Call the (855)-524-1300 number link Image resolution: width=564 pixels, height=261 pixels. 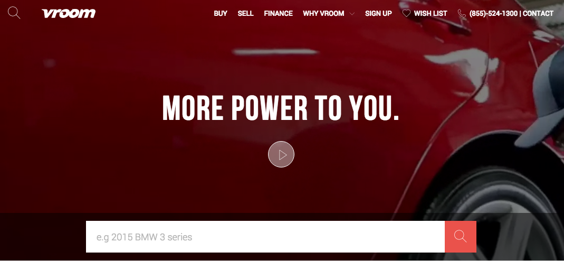coord(493,13)
